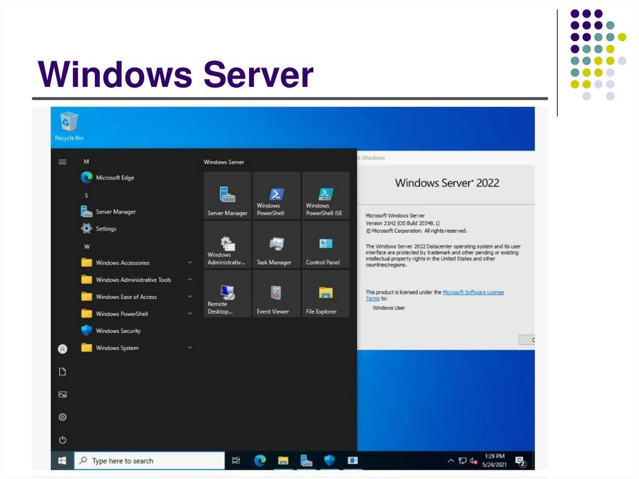This screenshot has height=479, width=639.
Task: Open the Recycle Bin desktop icon
Action: [69, 127]
